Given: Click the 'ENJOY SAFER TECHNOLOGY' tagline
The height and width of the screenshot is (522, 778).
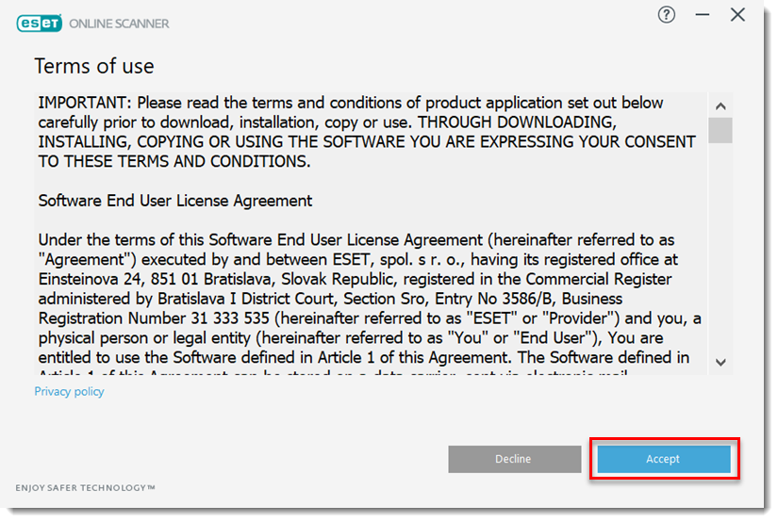Looking at the screenshot, I should point(85,488).
